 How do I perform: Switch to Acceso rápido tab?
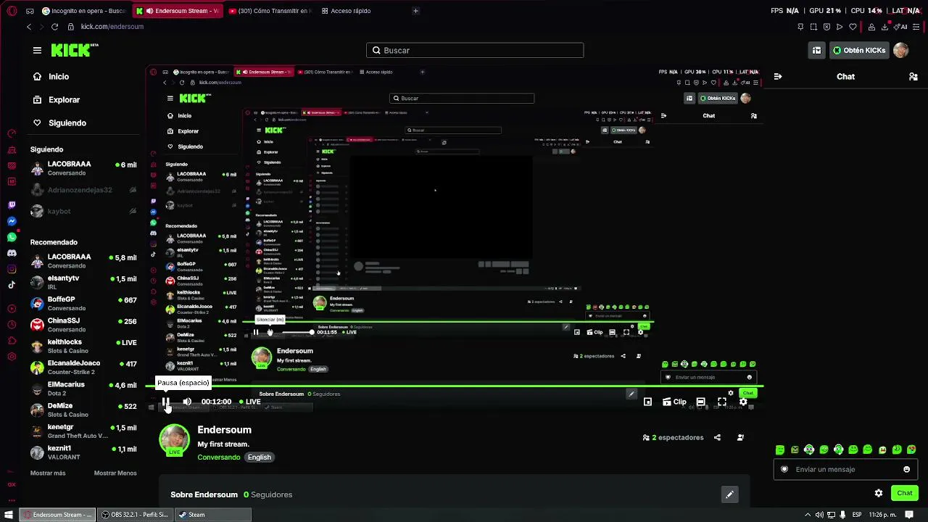pos(346,11)
